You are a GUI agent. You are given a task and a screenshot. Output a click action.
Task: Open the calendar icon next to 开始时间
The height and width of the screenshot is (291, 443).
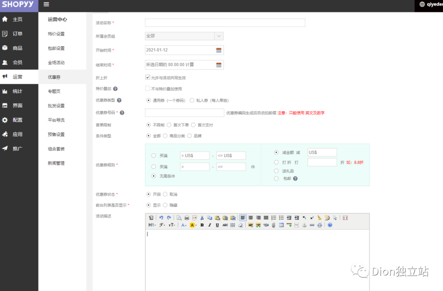coord(219,50)
